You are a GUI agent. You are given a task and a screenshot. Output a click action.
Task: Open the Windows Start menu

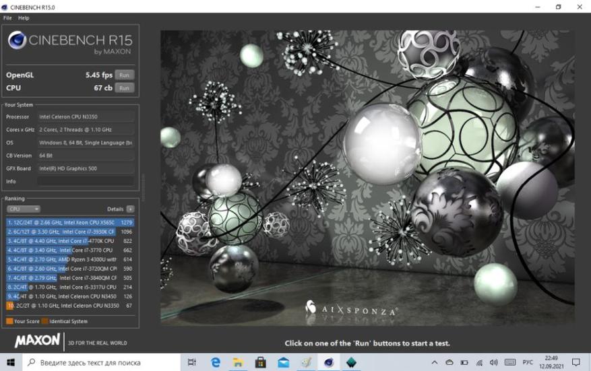click(x=11, y=362)
